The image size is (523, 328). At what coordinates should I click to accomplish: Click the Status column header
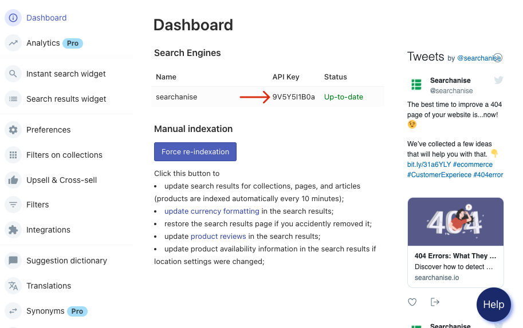tap(336, 77)
